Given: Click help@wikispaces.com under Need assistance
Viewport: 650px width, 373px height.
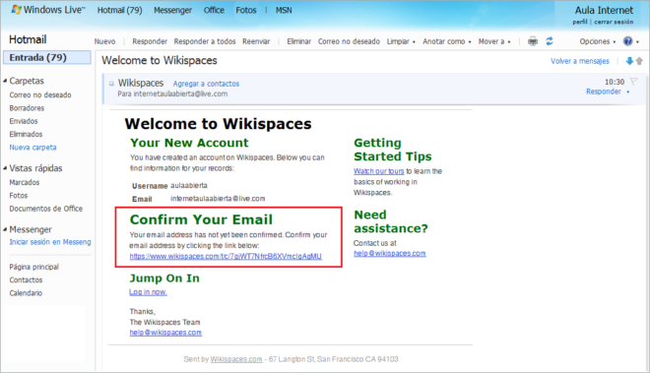Looking at the screenshot, I should [x=390, y=253].
